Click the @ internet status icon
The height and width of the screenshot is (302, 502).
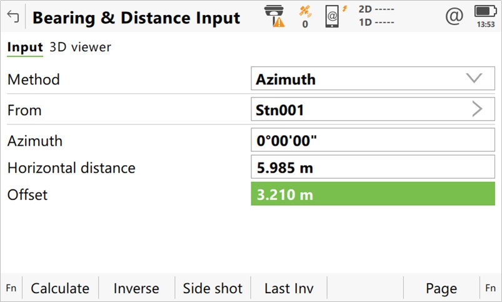tap(454, 16)
